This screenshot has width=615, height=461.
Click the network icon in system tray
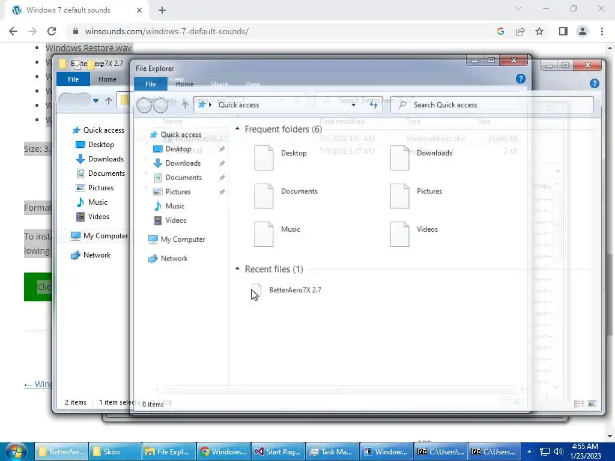coord(544,451)
